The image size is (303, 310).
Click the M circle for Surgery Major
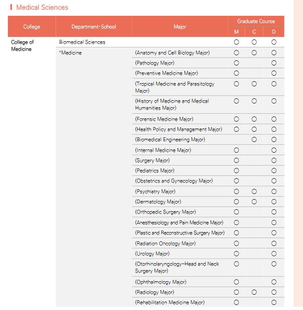236,161
